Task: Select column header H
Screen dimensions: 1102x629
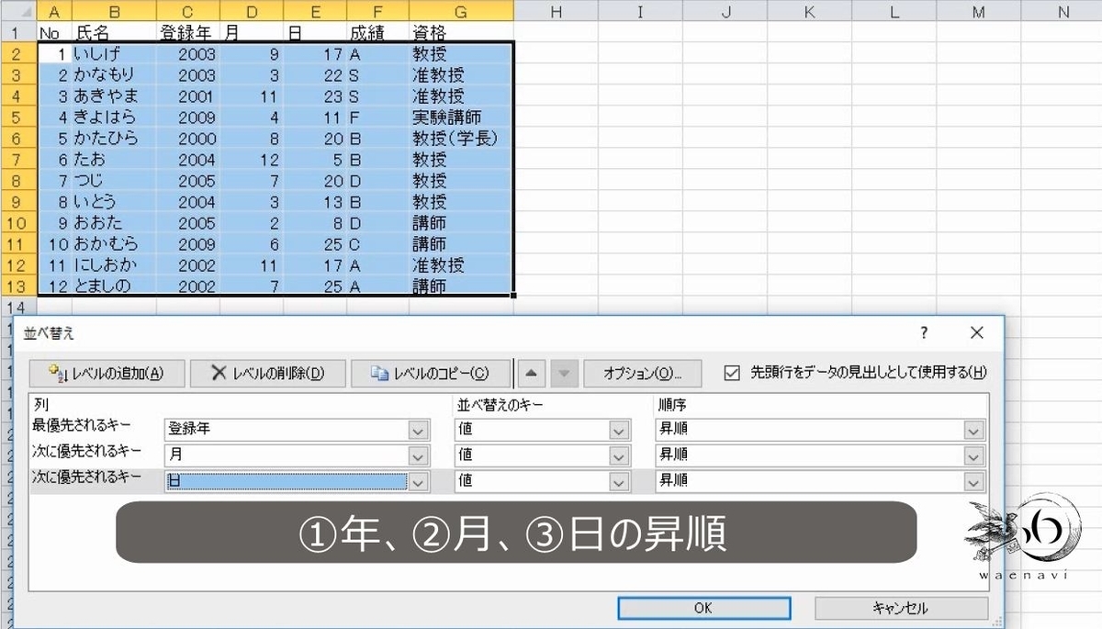Action: tap(556, 11)
